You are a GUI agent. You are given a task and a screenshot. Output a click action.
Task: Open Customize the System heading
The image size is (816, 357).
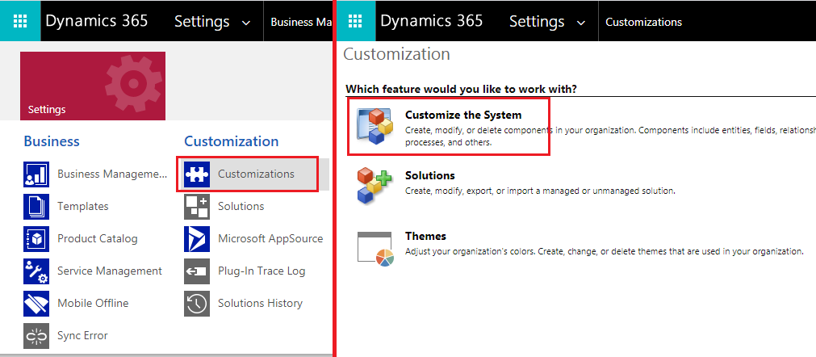pyautogui.click(x=463, y=115)
